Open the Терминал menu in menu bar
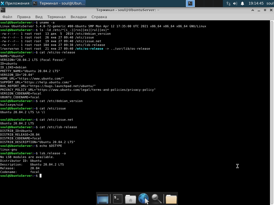Screen dimensions: 274x205 (56, 17)
